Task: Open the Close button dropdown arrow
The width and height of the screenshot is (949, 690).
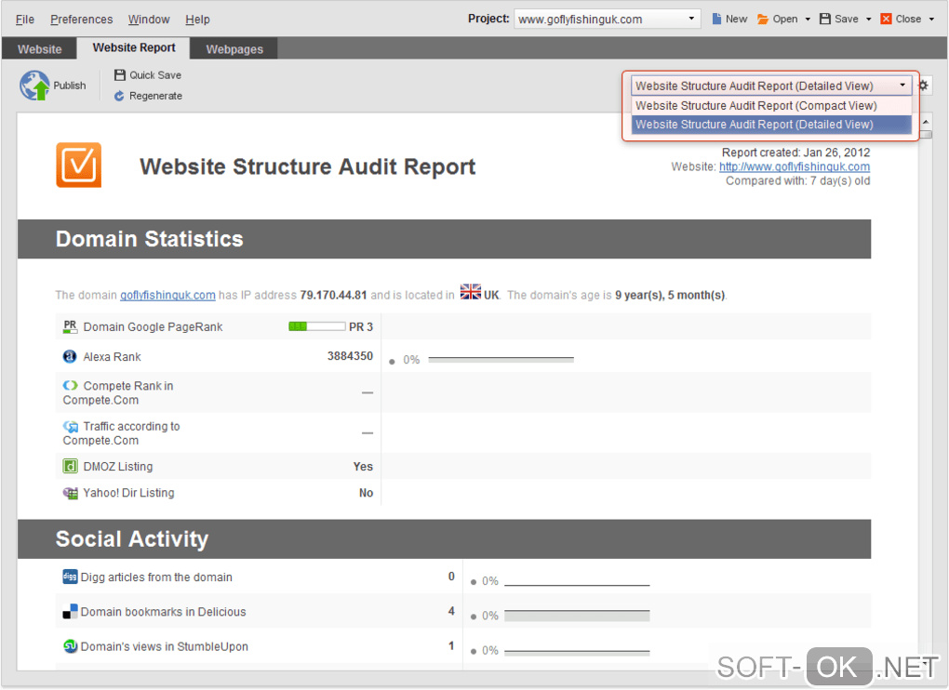Action: click(x=931, y=20)
